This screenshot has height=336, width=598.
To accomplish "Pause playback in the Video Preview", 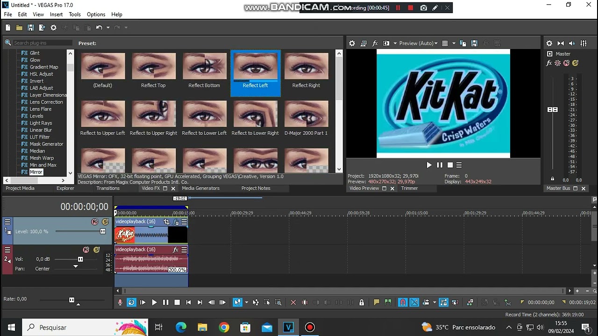I will [440, 165].
